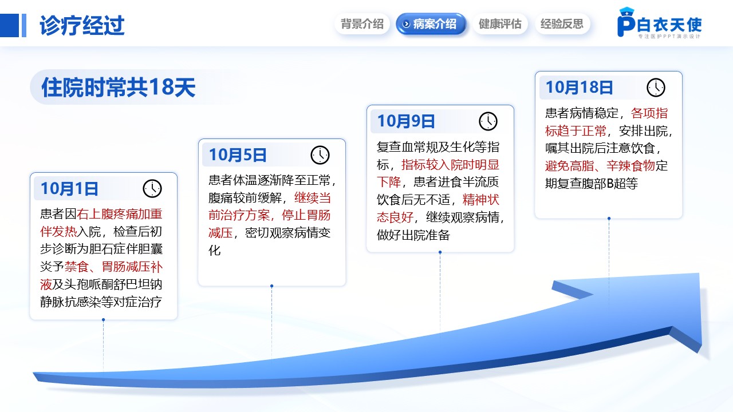733x412 pixels.
Task: Select the red phrase 禁食、胃肠减压补
Action: click(114, 267)
